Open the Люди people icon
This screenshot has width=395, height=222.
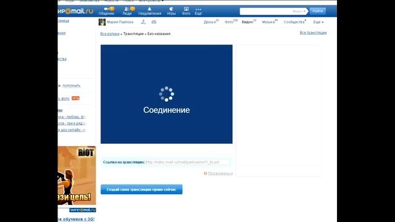[x=127, y=11]
